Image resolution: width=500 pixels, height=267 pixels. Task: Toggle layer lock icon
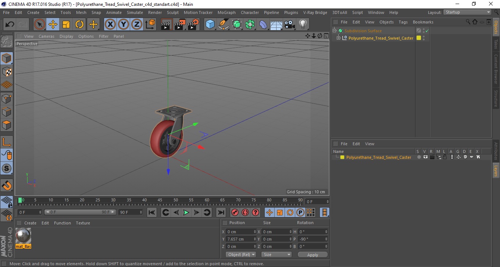[x=445, y=157]
